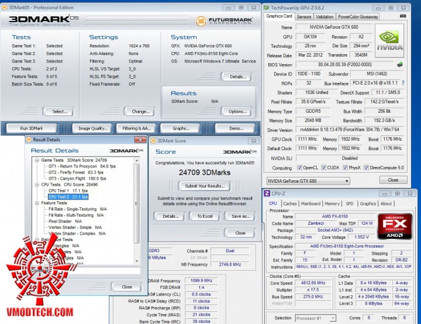Click the 3DMark05 title bar icon
Screen dimensions: 421x324
pyautogui.click(x=5, y=7)
